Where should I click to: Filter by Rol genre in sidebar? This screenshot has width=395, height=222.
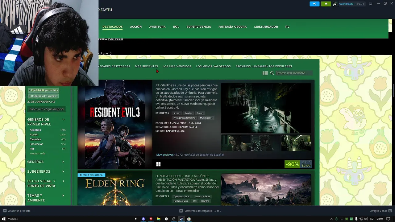(32, 149)
